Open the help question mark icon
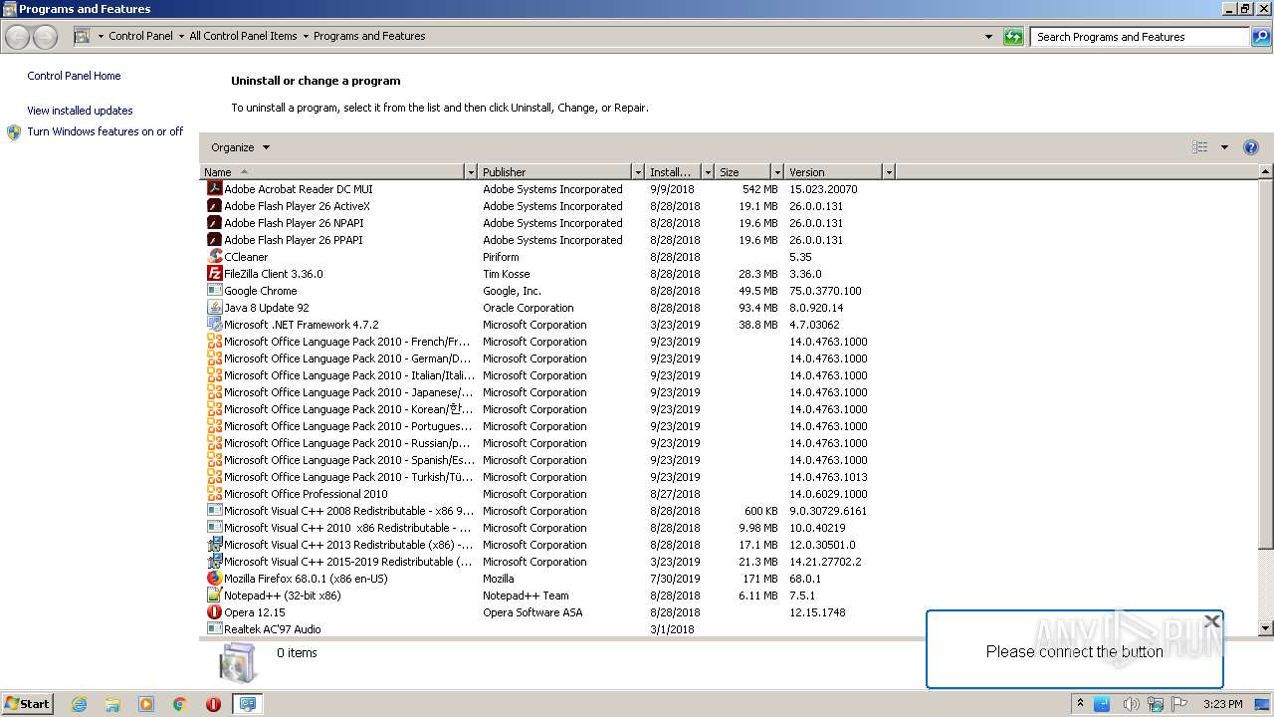 coord(1251,147)
